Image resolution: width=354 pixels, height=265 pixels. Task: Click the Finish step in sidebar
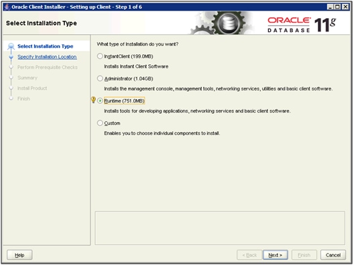tap(23, 98)
